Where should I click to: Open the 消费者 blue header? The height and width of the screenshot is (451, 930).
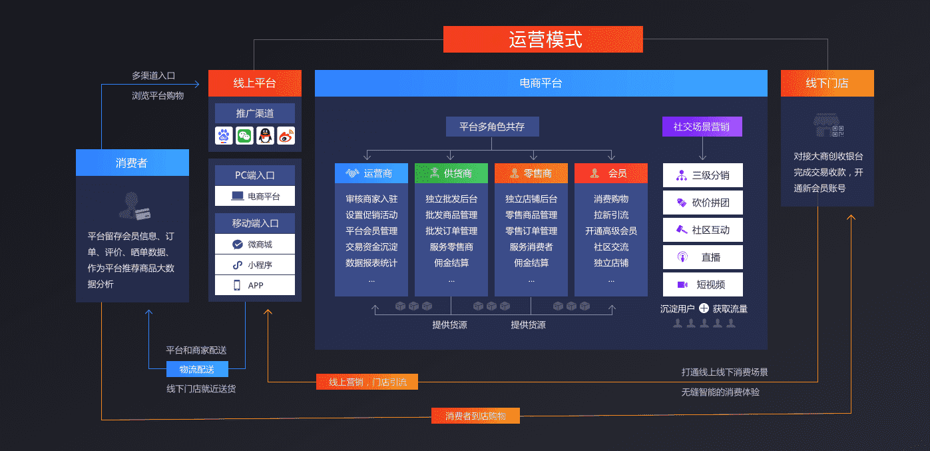132,163
